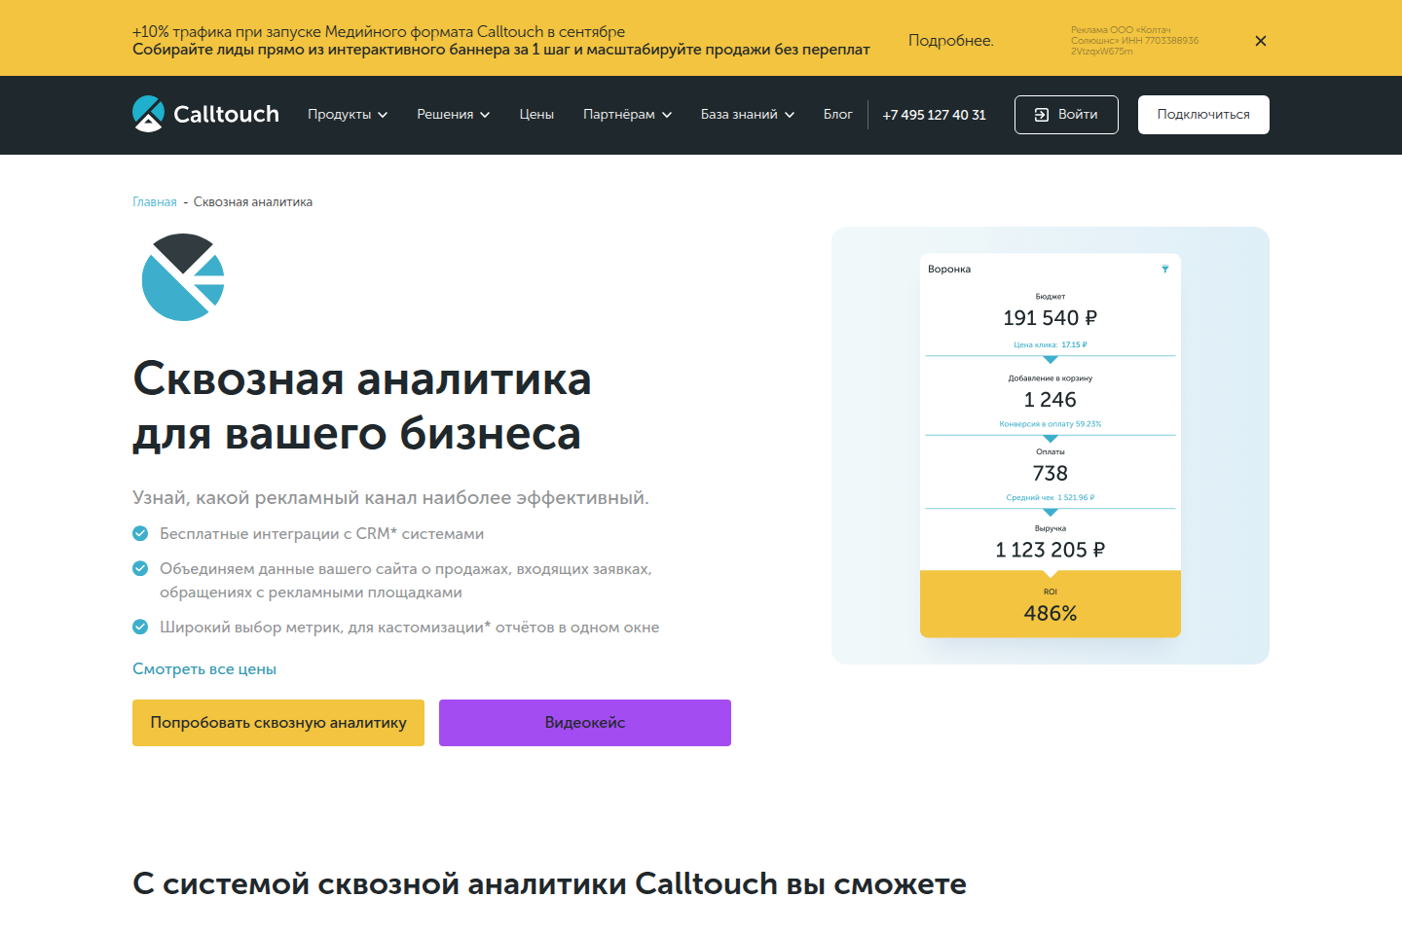The width and height of the screenshot is (1402, 934).
Task: Click the Добавление в корзину value 1 246
Action: pyautogui.click(x=1051, y=400)
